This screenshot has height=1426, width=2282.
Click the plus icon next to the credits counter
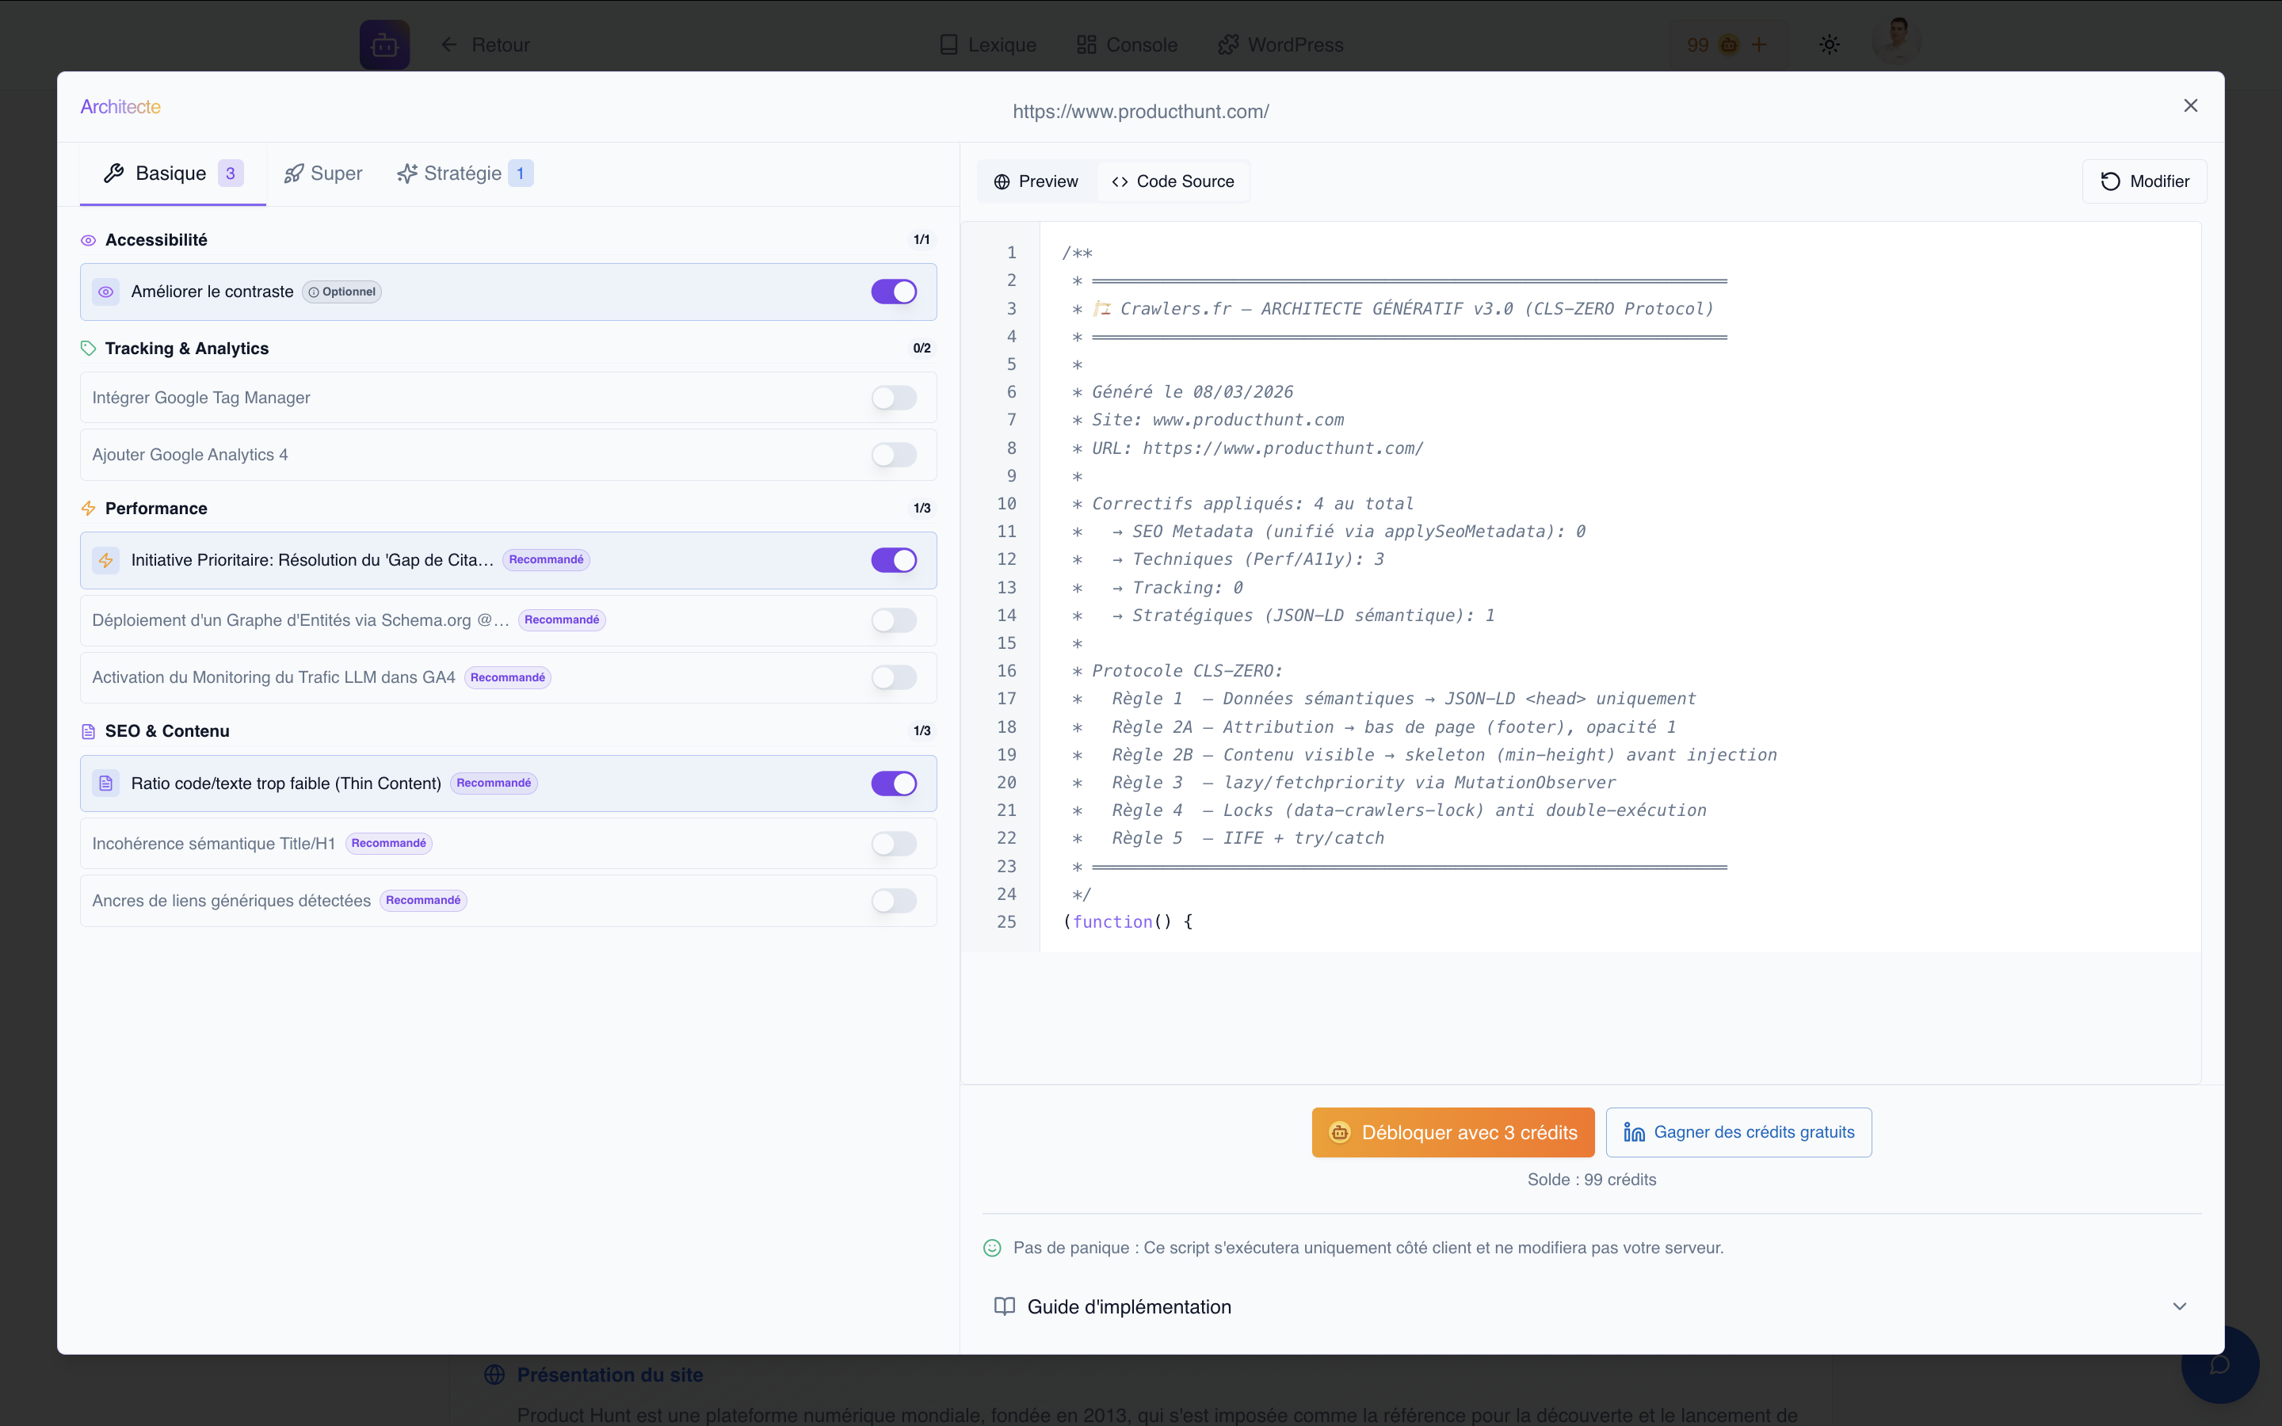point(1760,44)
